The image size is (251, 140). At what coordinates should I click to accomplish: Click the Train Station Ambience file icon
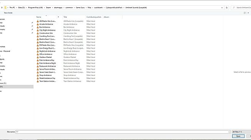[38, 81]
